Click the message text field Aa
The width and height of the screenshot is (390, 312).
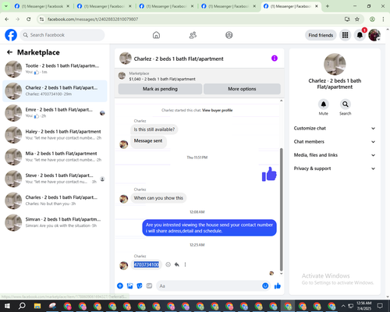[208, 286]
